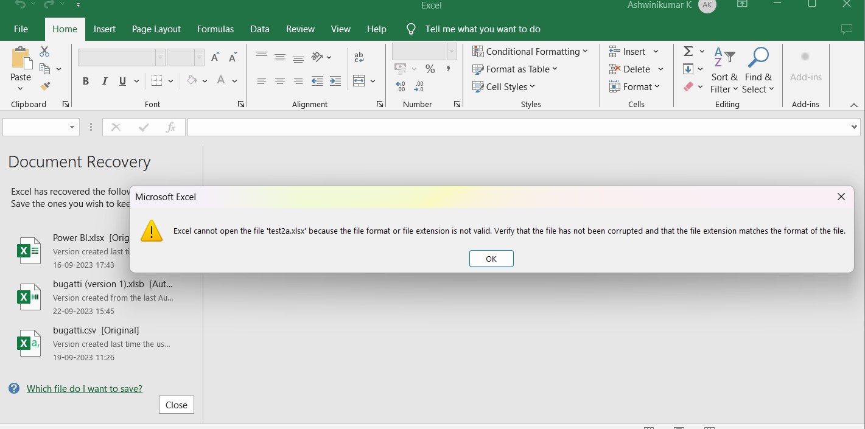Open Format as Table dropdown
The image size is (865, 429).
(515, 69)
